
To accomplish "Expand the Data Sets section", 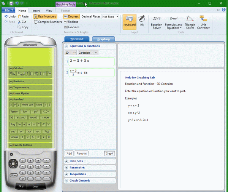I will pyautogui.click(x=66, y=161).
